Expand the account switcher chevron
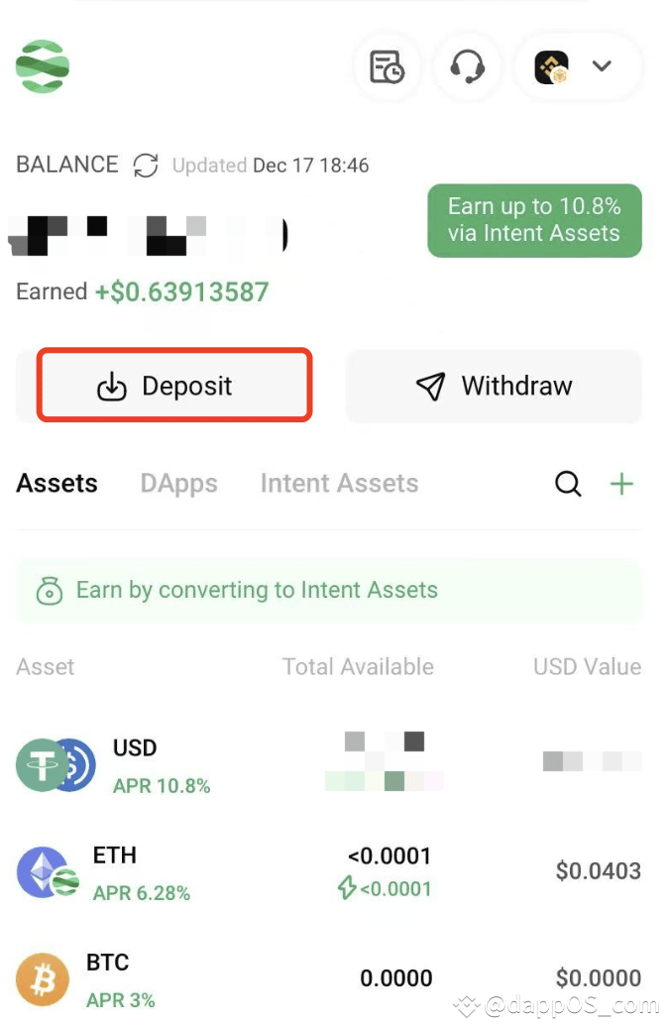Image resolution: width=668 pixels, height=1027 pixels. tap(602, 66)
